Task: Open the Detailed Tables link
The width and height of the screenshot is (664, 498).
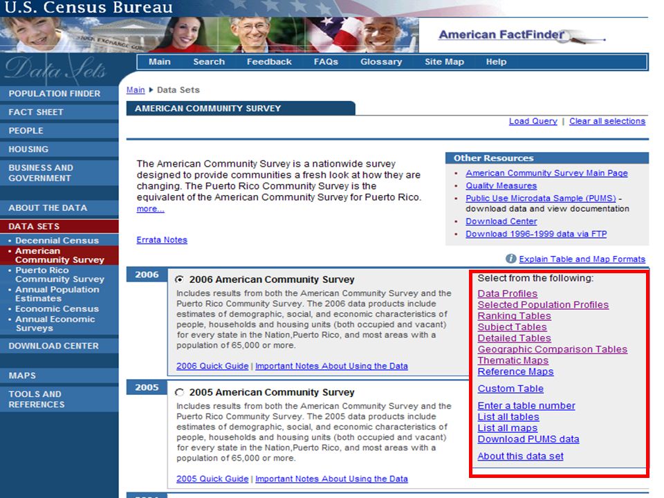Action: point(514,338)
